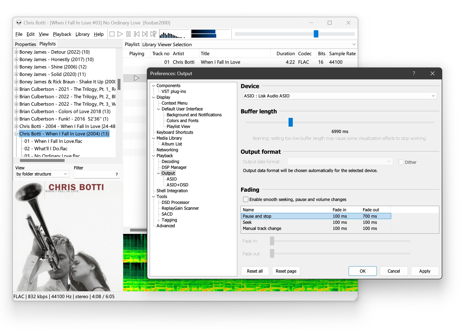Click the help question mark in Preferences
The height and width of the screenshot is (330, 463).
[414, 74]
